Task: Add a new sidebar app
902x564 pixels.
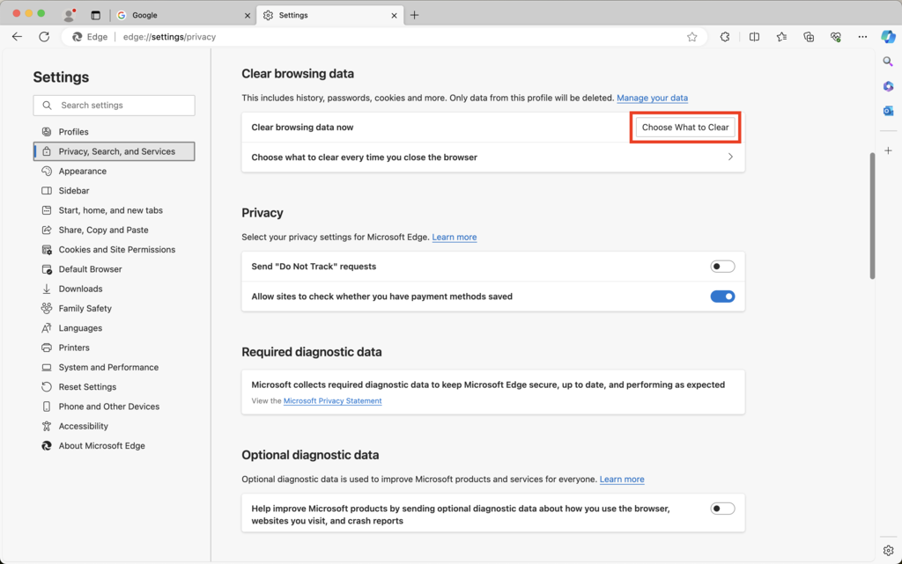Action: pos(888,150)
